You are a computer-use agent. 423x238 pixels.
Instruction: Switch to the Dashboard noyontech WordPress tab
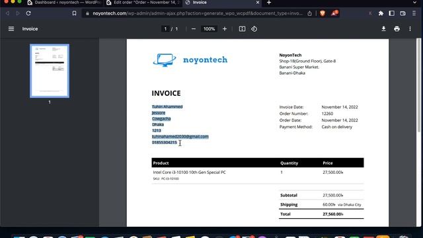coord(65,3)
